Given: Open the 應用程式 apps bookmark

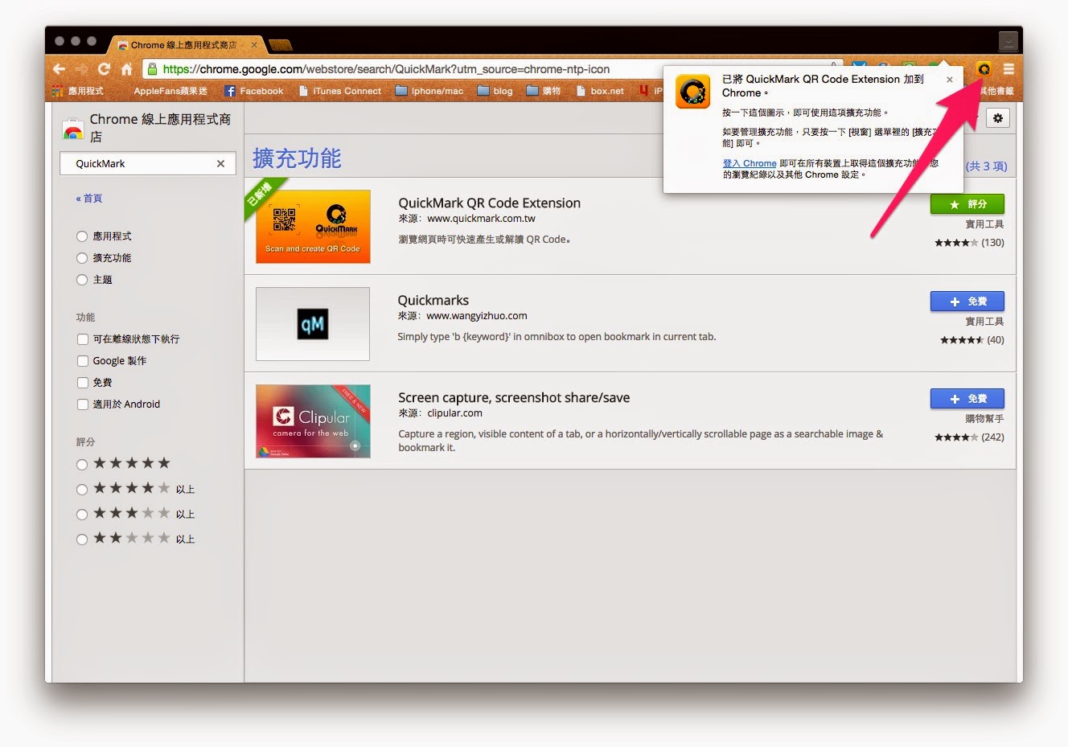Looking at the screenshot, I should click(x=78, y=91).
